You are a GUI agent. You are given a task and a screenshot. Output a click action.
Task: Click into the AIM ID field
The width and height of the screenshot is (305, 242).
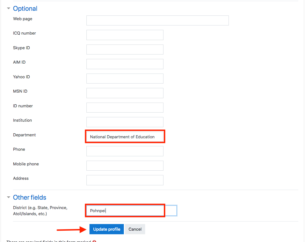pyautogui.click(x=125, y=64)
